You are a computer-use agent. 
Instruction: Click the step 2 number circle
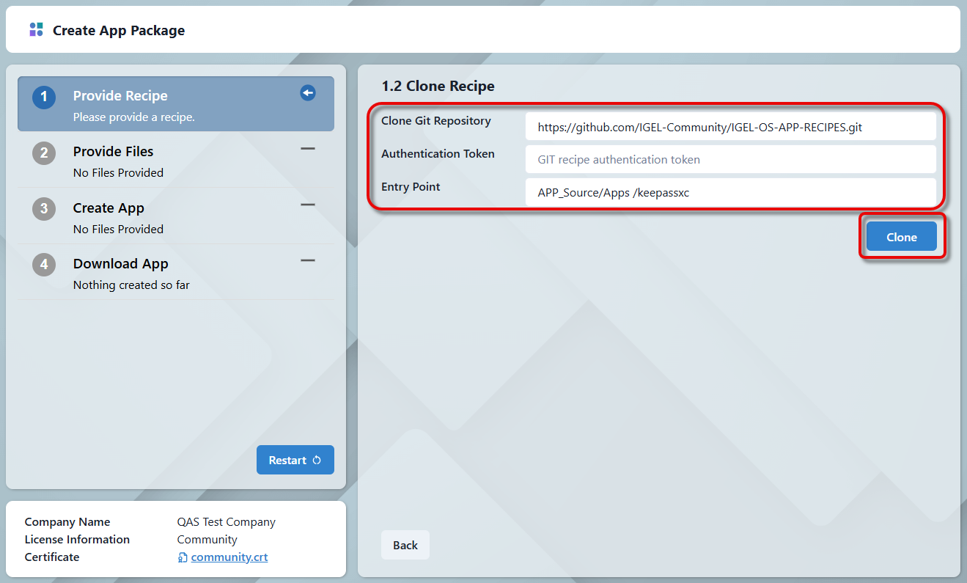(x=44, y=153)
